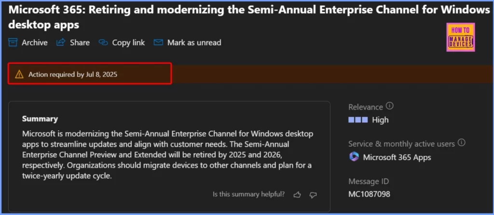
Task: Click the Summary heading
Action: coord(40,119)
